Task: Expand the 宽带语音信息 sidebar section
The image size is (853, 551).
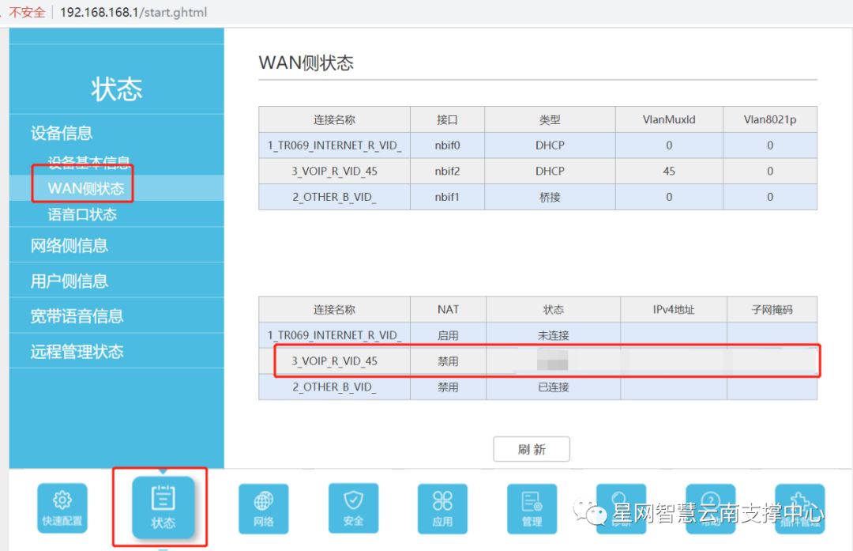Action: 77,316
